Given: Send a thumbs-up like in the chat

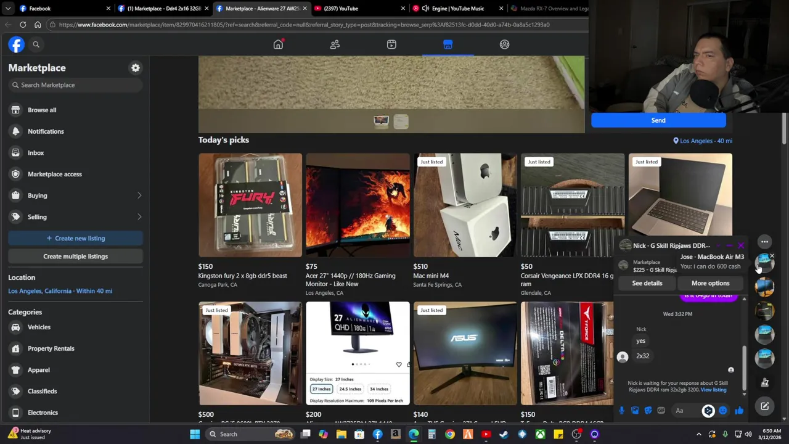Looking at the screenshot, I should pyautogui.click(x=739, y=411).
